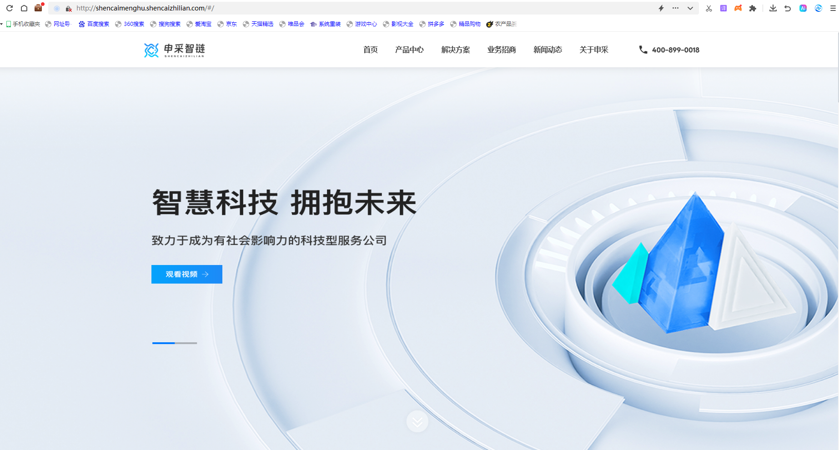Click the 观看视频 watch video button
839x450 pixels.
point(187,274)
